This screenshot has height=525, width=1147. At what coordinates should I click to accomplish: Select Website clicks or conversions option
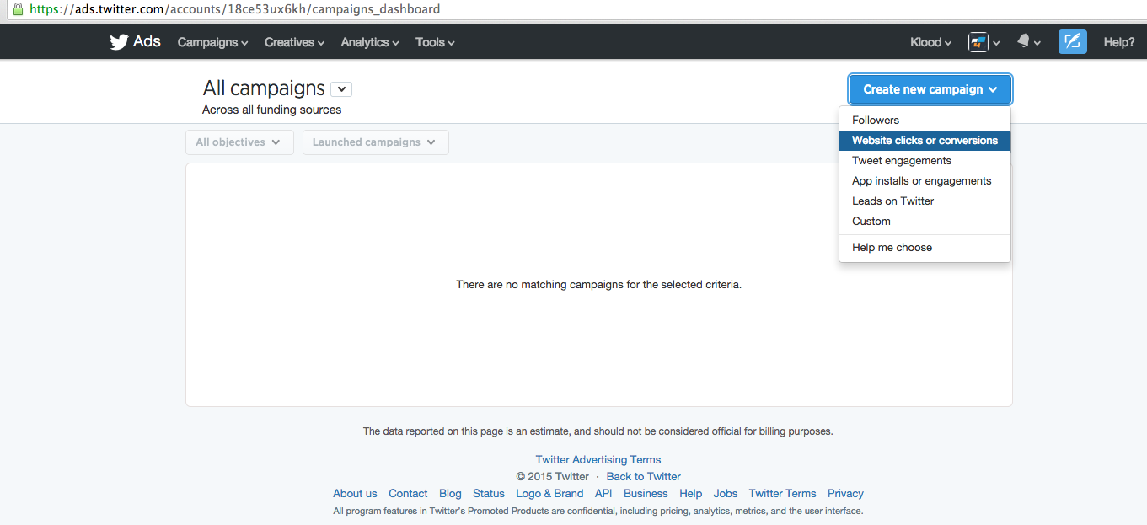tap(925, 141)
